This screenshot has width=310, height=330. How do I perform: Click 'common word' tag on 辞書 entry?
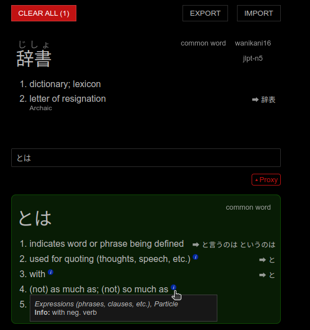203,43
